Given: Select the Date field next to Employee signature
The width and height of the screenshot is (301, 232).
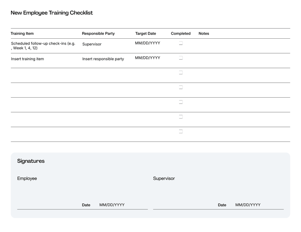Looking at the screenshot, I should click(111, 205).
